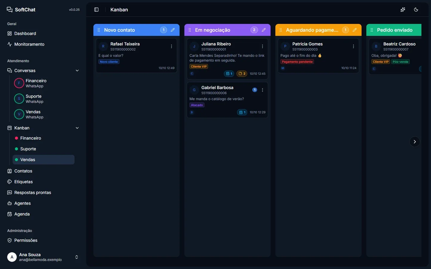Click the Novo cliente tag
The width and height of the screenshot is (431, 269).
point(109,62)
